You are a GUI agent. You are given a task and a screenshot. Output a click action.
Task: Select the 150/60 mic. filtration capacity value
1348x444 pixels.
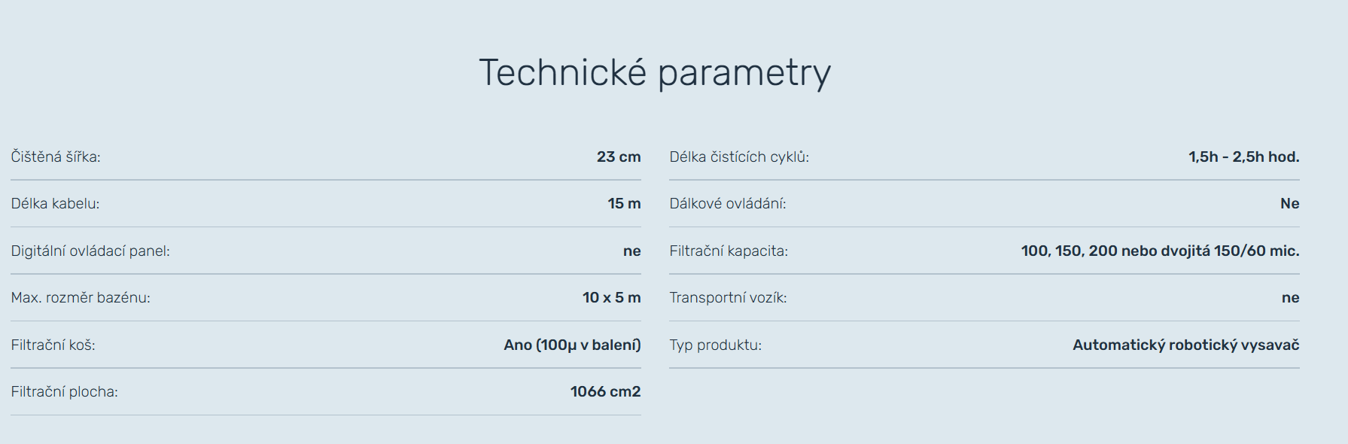[1160, 251]
